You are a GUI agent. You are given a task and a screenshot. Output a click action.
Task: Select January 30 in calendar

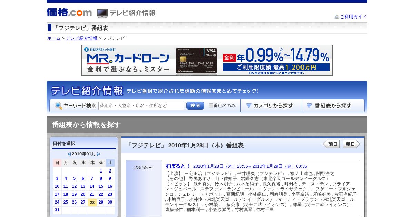tap(110, 202)
